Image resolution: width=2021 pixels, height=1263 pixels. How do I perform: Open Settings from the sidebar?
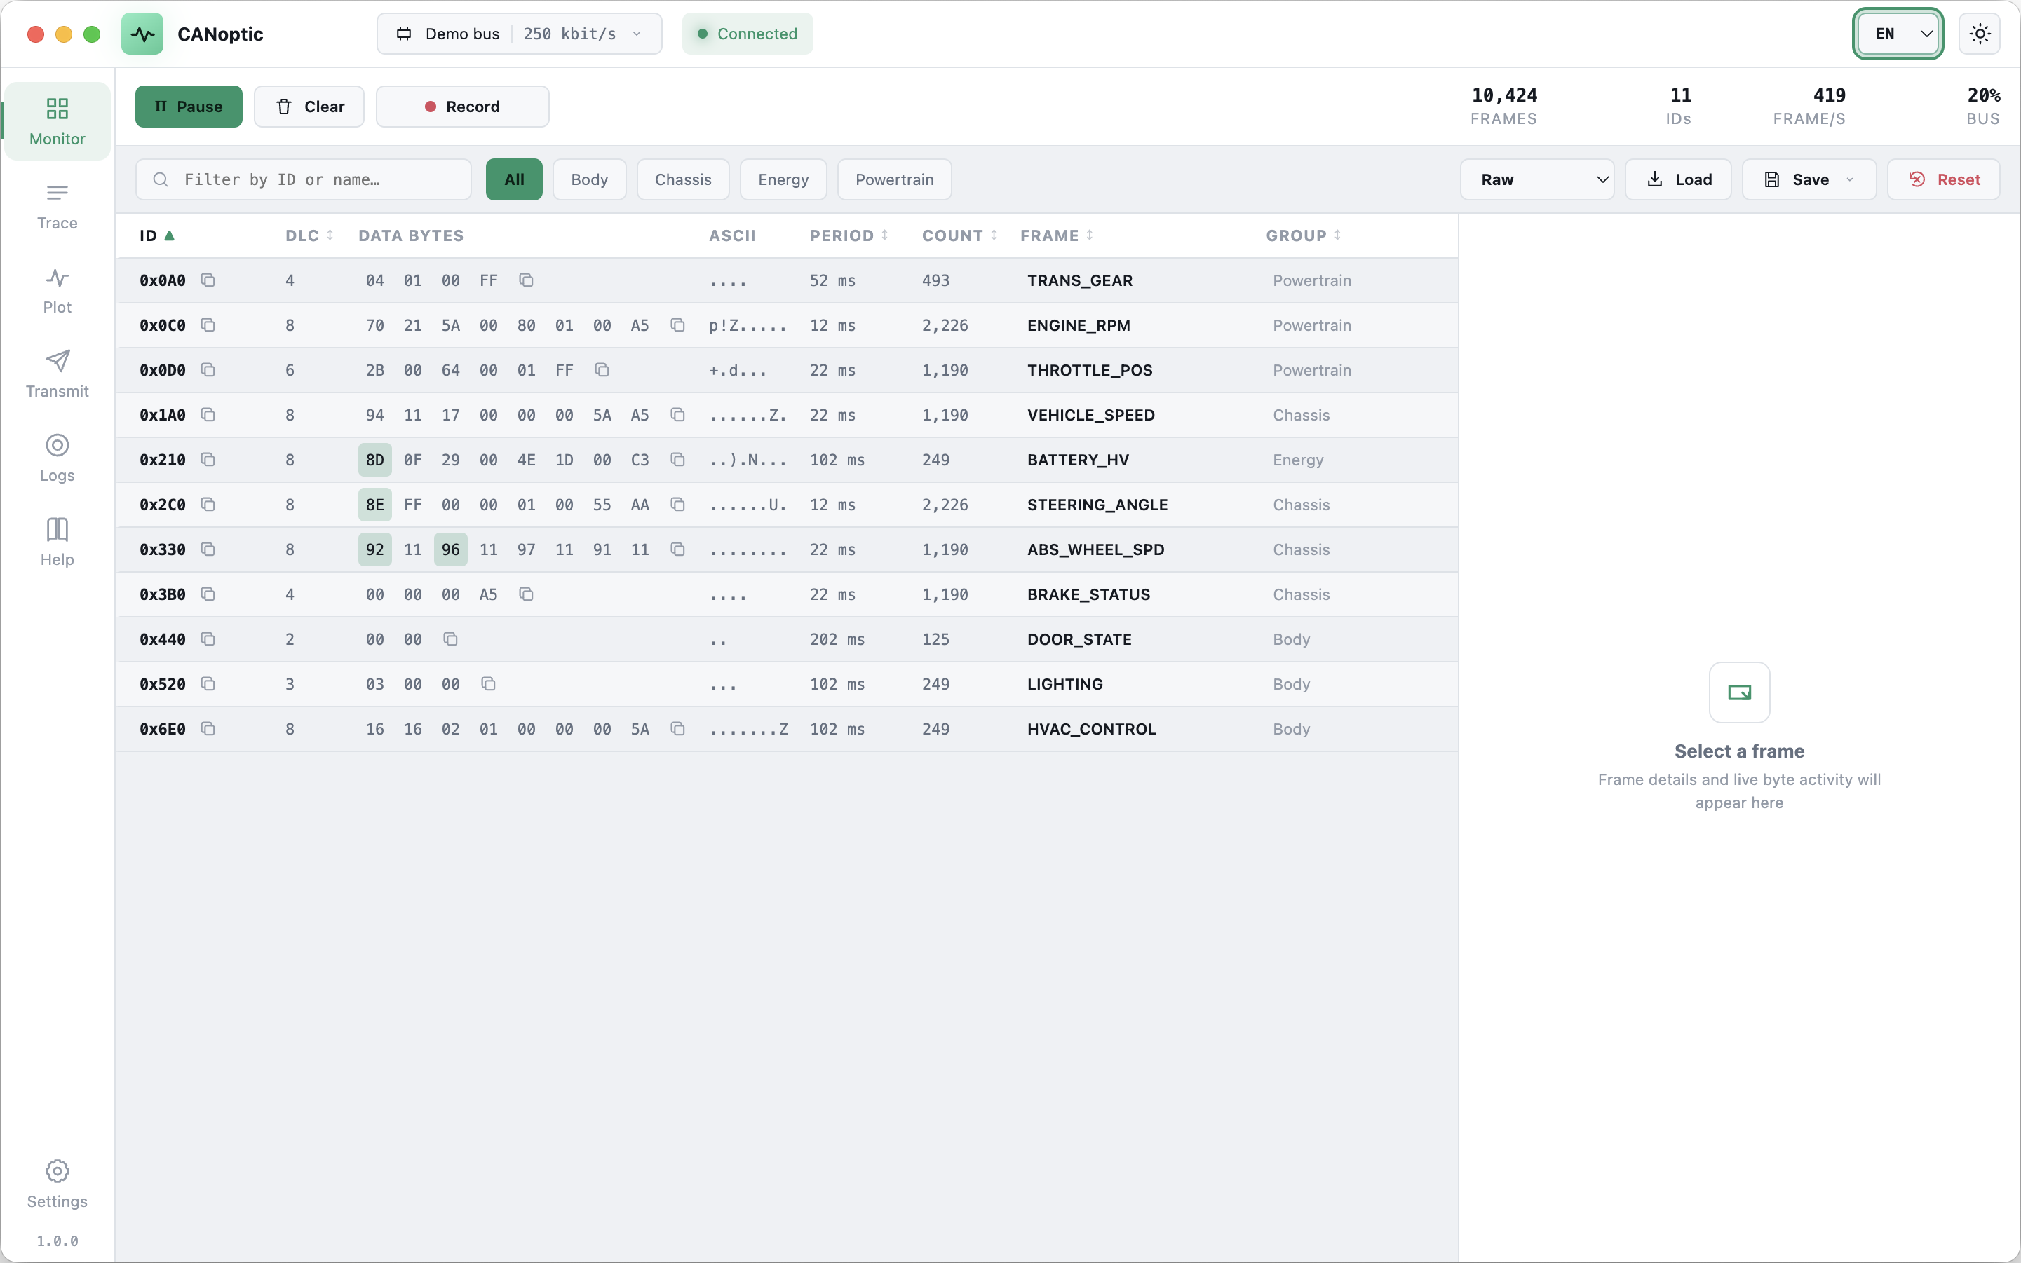point(57,1184)
